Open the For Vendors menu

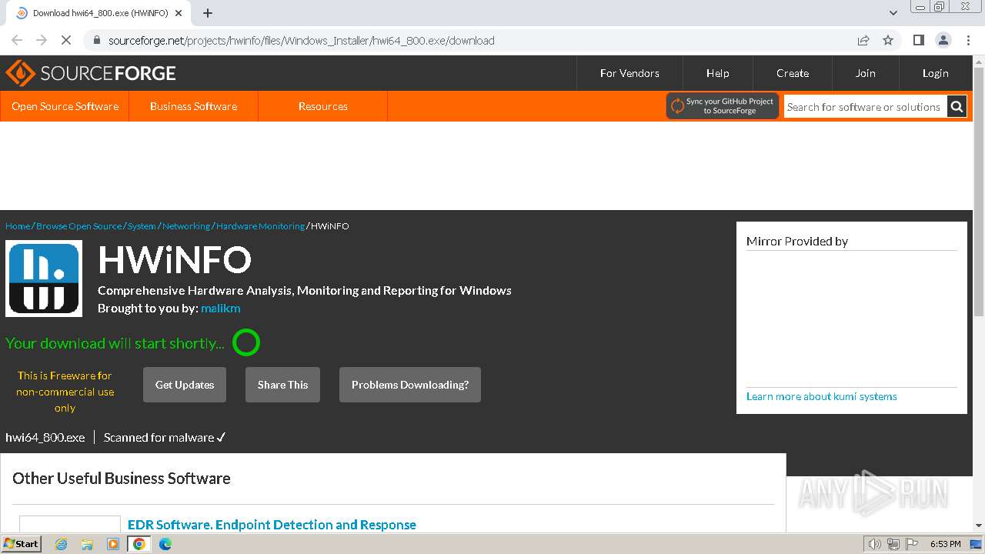point(629,73)
